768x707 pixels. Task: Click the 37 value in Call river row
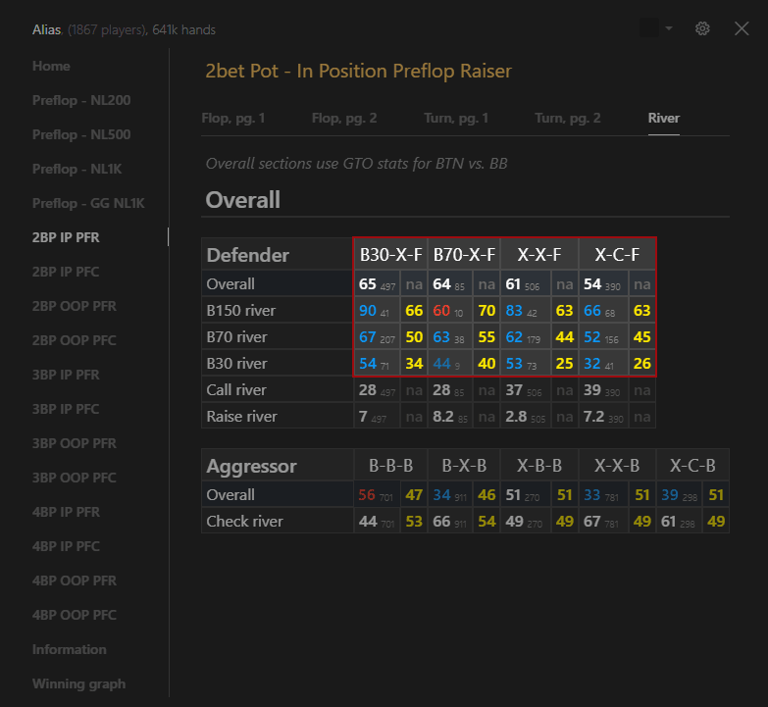coord(514,389)
